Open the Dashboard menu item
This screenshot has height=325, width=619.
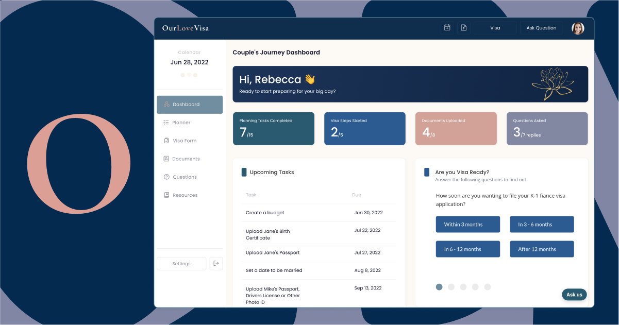click(190, 105)
